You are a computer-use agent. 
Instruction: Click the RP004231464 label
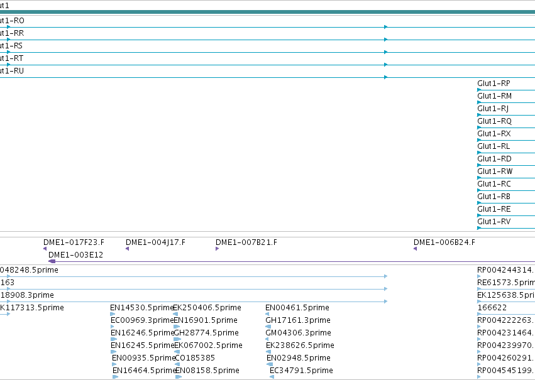click(x=505, y=333)
